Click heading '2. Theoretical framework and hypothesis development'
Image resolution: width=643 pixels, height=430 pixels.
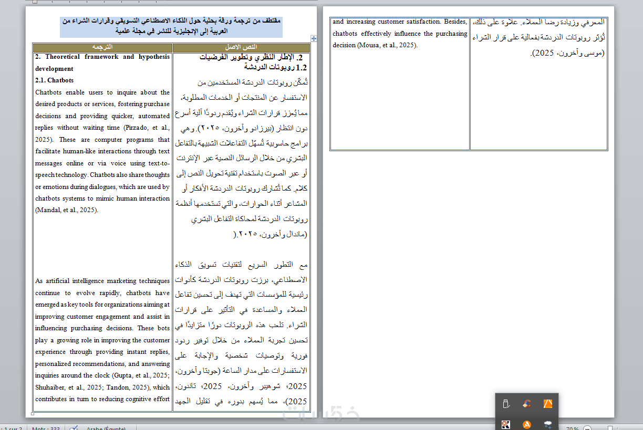point(102,62)
